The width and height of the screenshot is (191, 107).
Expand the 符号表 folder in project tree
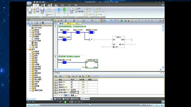point(30,32)
